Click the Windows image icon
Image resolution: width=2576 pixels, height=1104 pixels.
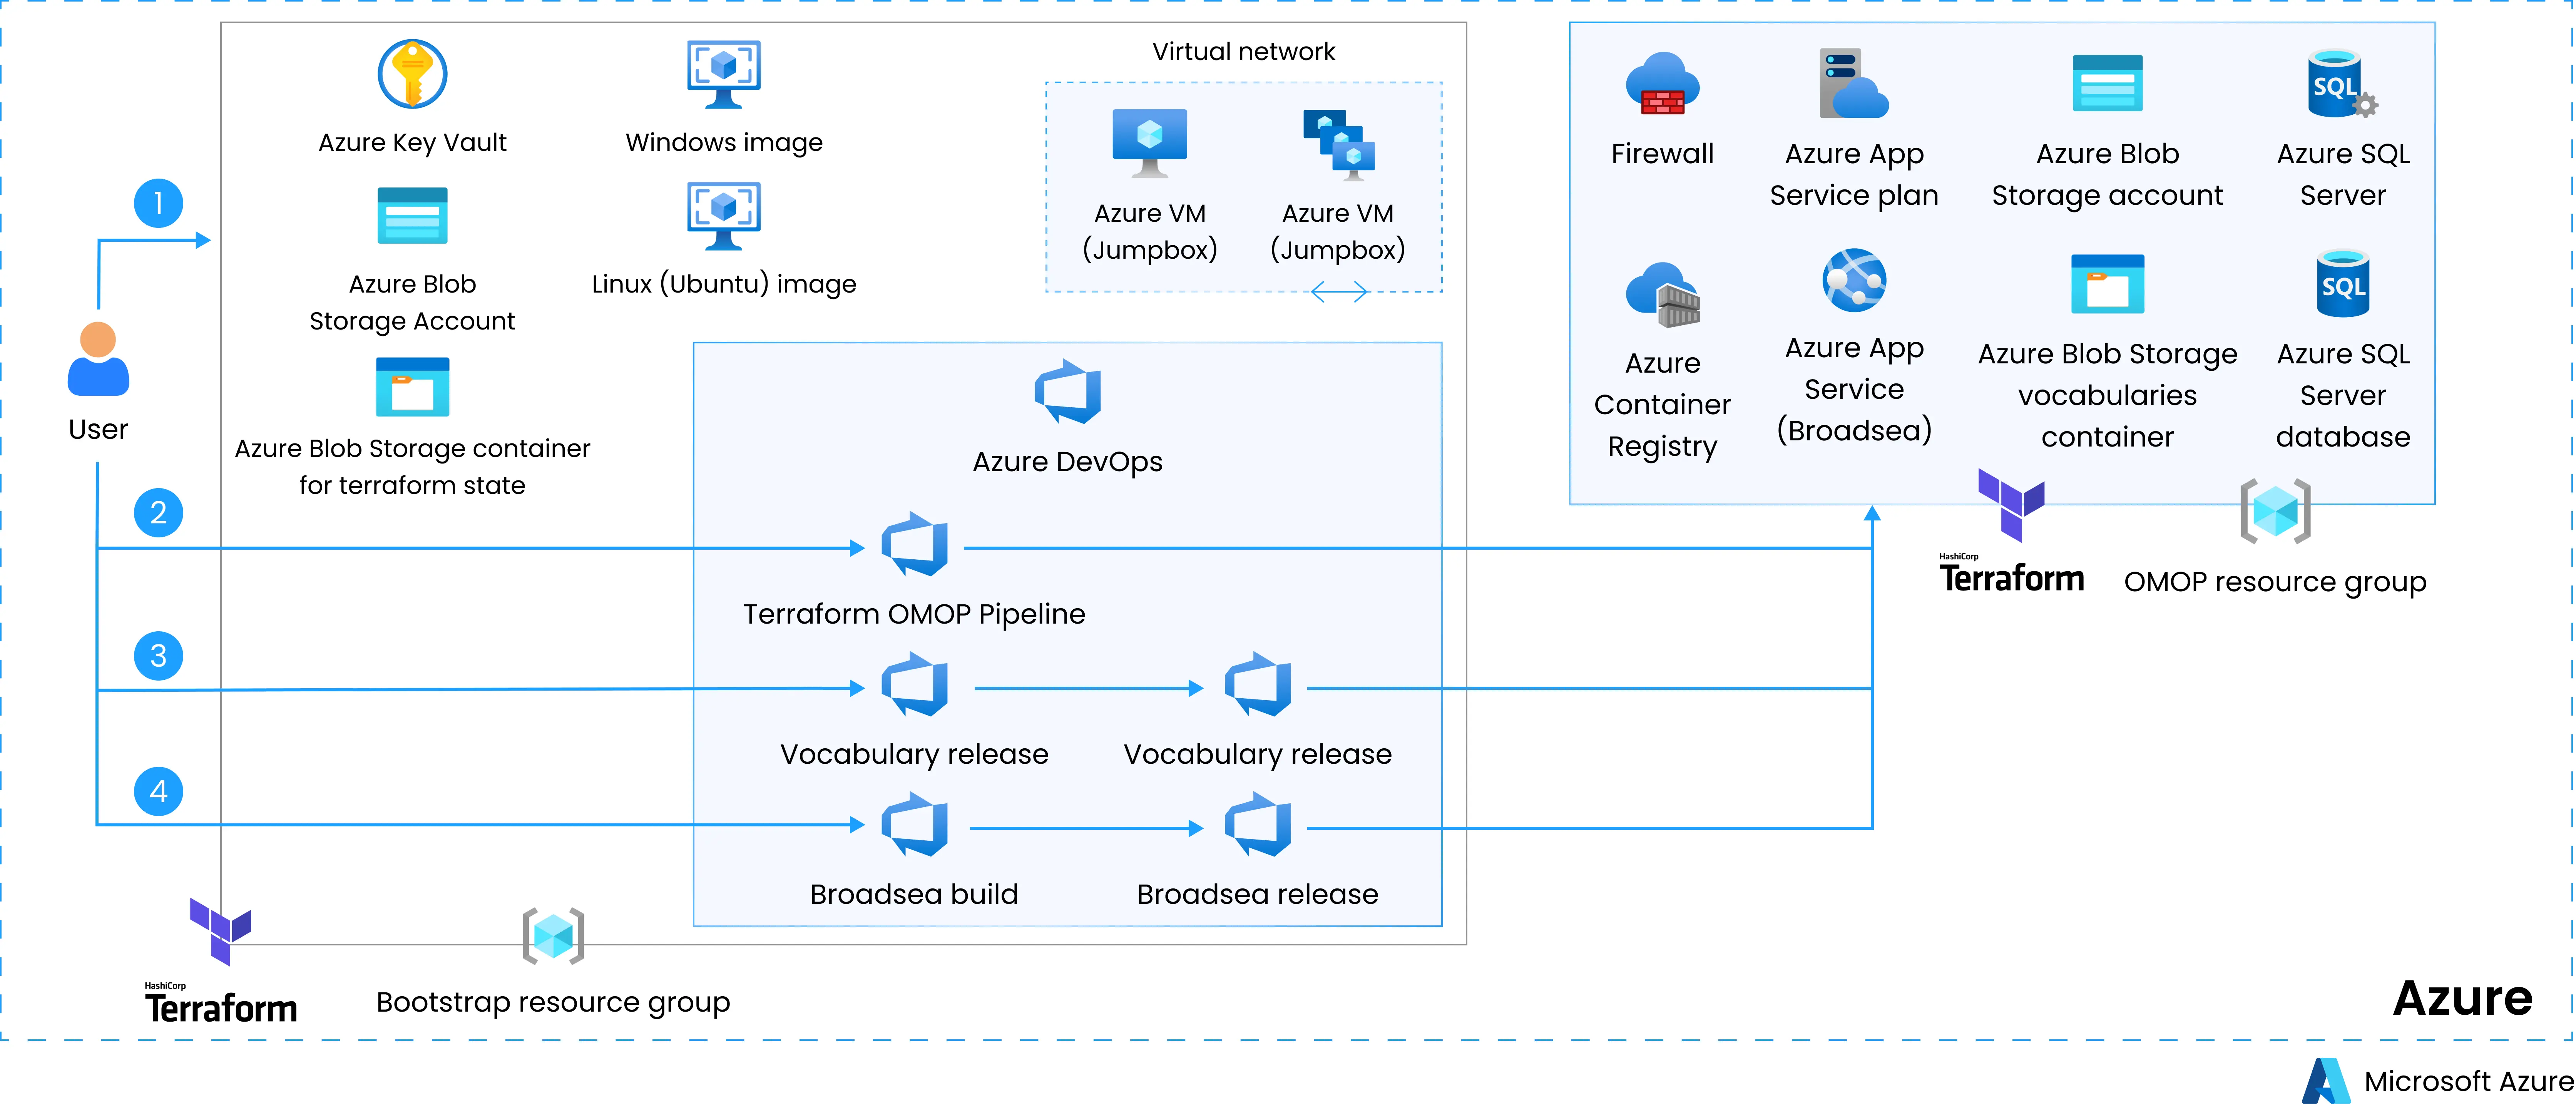coord(724,74)
